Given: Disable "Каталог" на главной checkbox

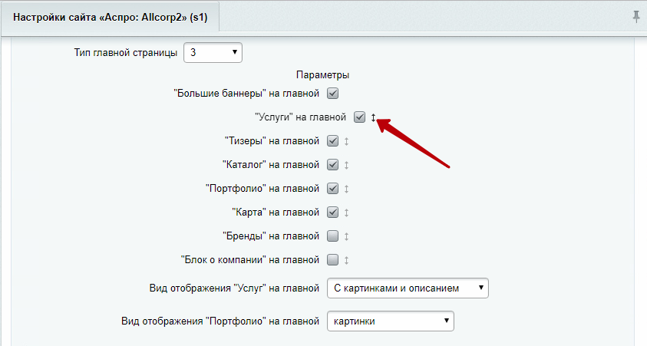Looking at the screenshot, I should [x=332, y=165].
